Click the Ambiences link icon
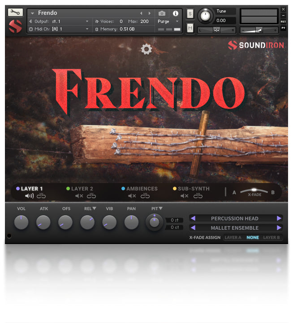 (x=145, y=196)
